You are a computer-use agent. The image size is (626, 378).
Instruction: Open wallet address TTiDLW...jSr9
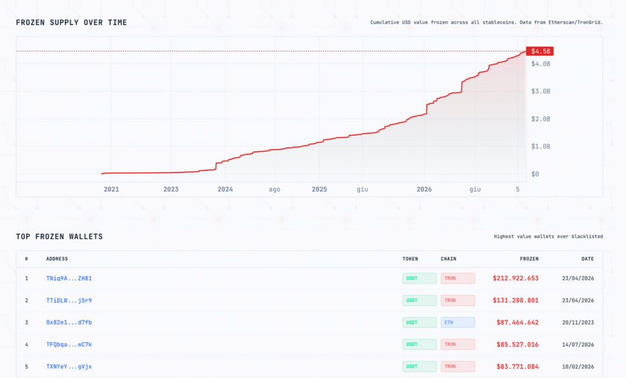68,300
